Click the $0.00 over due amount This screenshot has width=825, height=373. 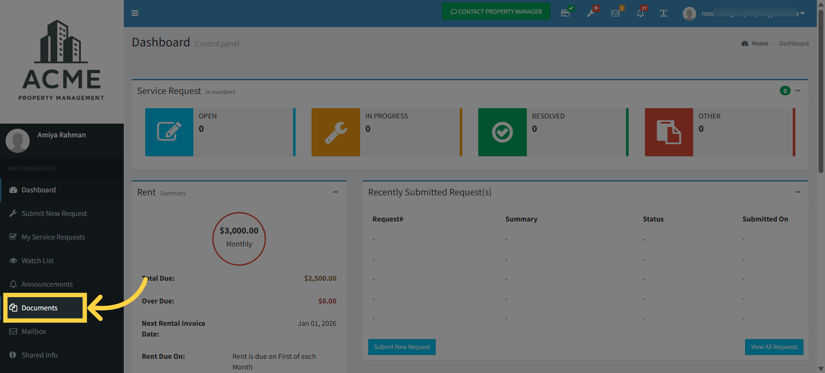pyautogui.click(x=327, y=301)
